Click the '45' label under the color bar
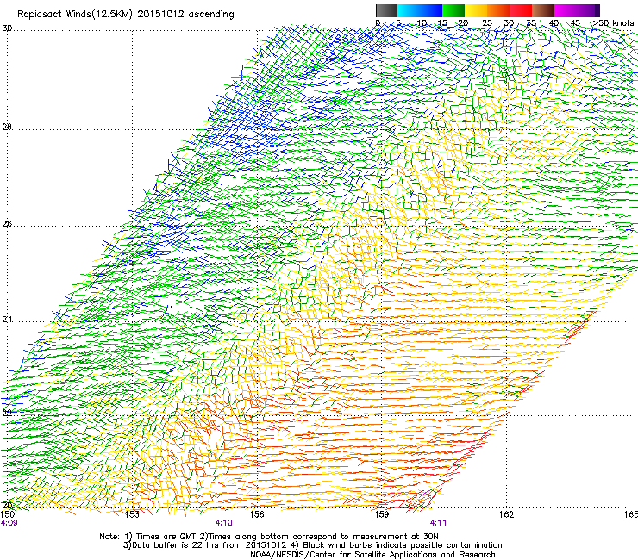The height and width of the screenshot is (560, 638). coord(575,23)
